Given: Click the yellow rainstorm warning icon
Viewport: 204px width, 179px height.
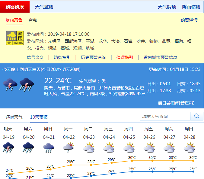Looking at the screenshot, I should (x=15, y=38).
